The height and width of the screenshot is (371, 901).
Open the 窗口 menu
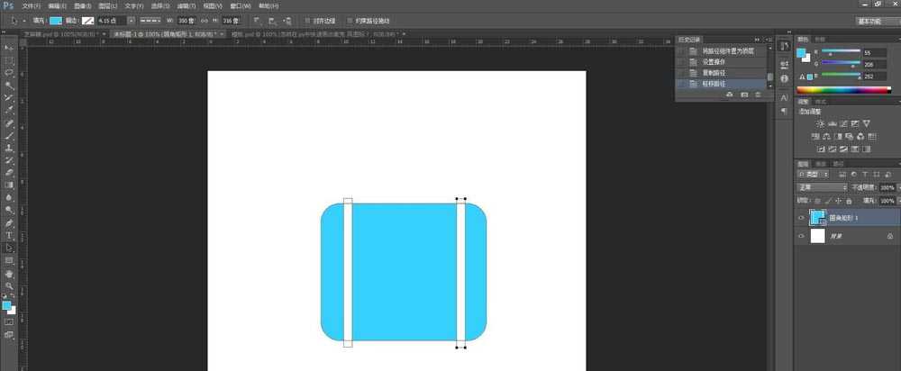click(241, 5)
